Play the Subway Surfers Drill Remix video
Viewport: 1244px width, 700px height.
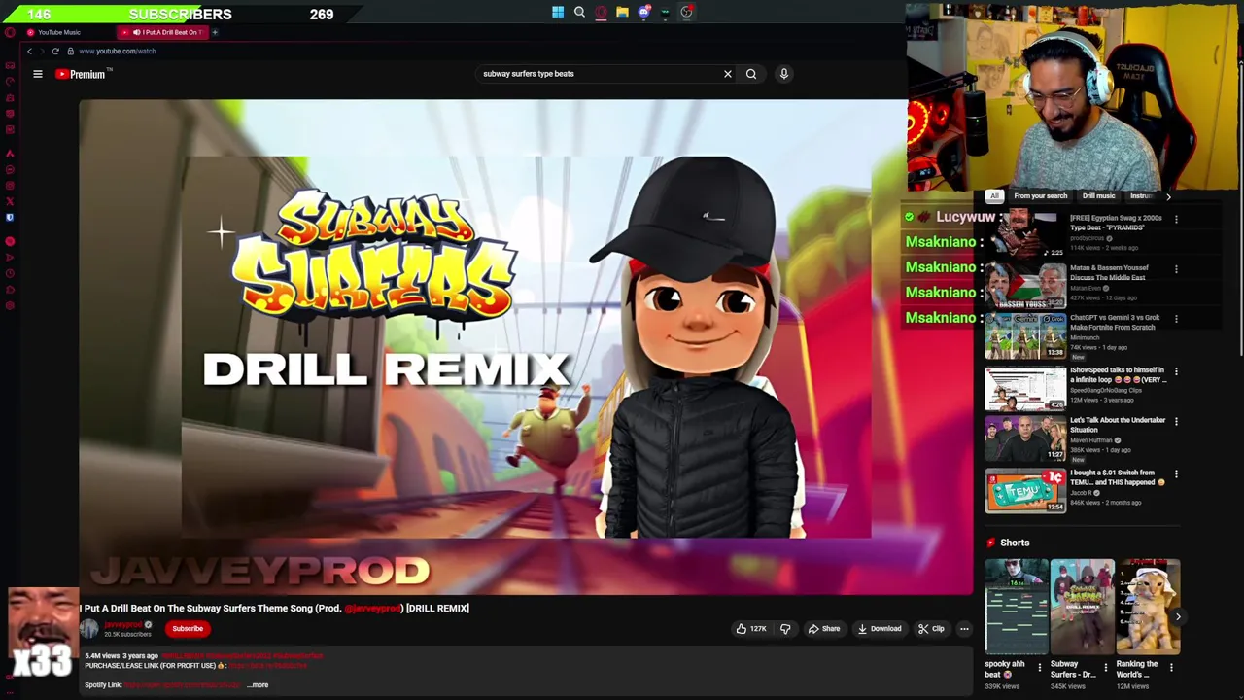click(525, 347)
